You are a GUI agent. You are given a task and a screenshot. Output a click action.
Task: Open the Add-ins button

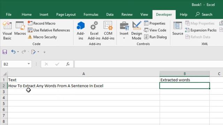[80, 31]
